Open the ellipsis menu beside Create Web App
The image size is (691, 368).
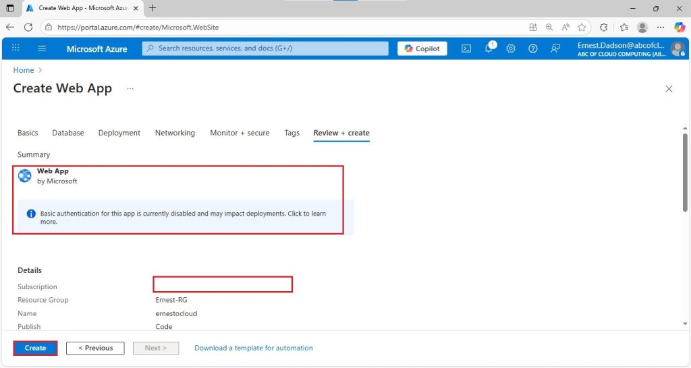130,88
